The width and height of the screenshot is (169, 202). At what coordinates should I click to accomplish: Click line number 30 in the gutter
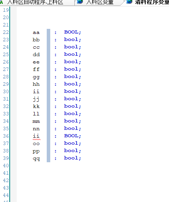click(x=6, y=92)
